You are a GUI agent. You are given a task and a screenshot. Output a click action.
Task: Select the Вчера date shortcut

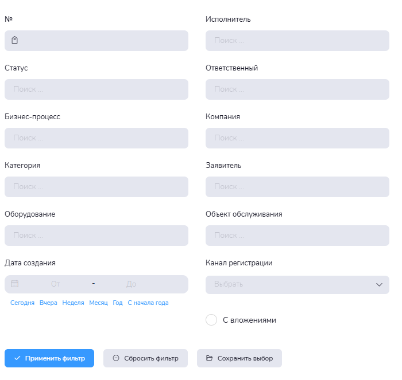tap(48, 303)
